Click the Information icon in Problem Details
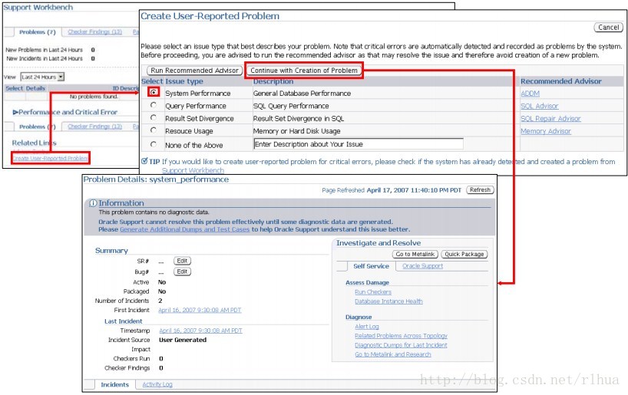Image resolution: width=628 pixels, height=395 pixels. point(93,203)
